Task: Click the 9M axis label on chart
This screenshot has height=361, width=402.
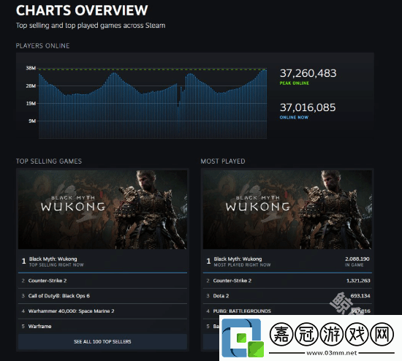Action: pyautogui.click(x=32, y=121)
